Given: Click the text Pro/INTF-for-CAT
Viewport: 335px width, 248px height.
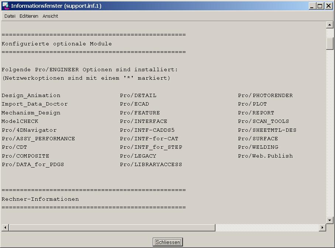Looking at the screenshot, I should 149,138.
